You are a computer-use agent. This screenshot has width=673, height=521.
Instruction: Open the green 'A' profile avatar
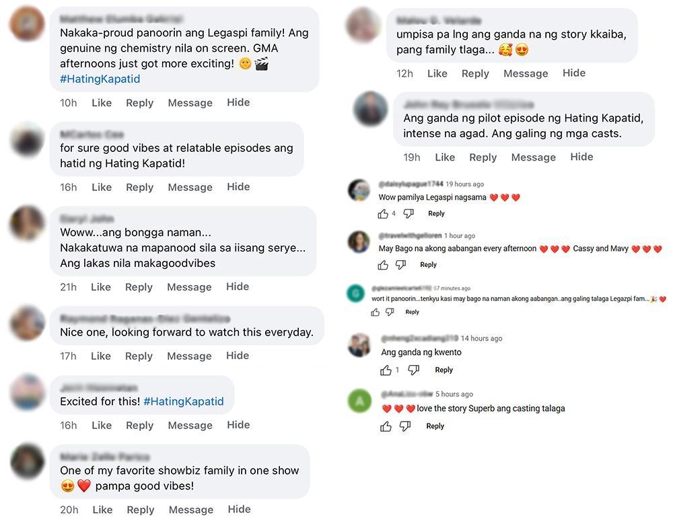click(x=360, y=401)
